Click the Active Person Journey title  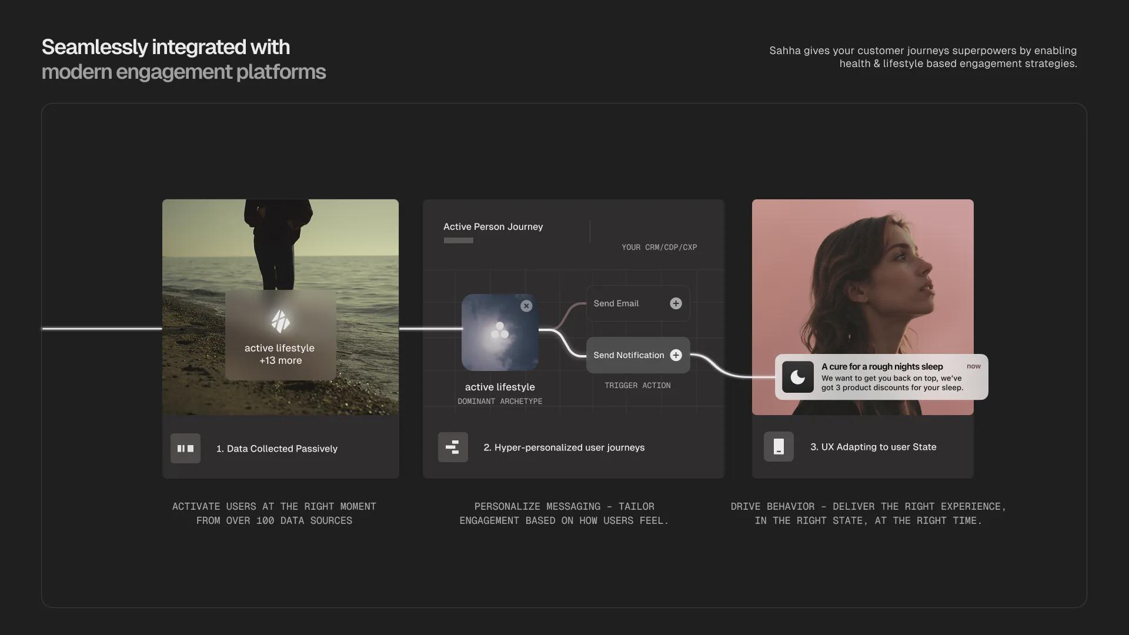pos(493,227)
